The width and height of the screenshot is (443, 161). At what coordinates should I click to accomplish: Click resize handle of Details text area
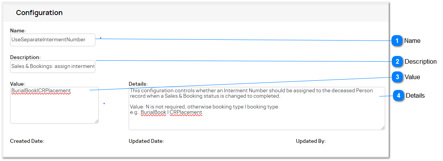pos(383,128)
